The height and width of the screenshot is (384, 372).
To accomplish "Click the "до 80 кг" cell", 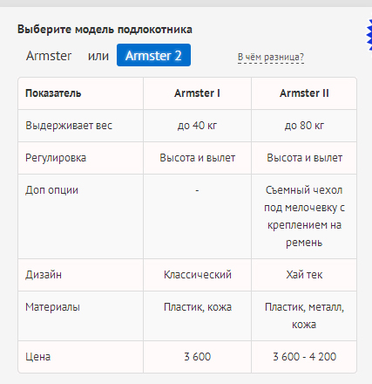I will [304, 126].
